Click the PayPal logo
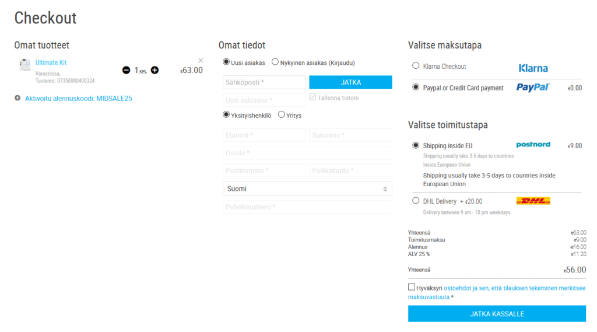Image resolution: width=597 pixels, height=332 pixels. coord(533,88)
